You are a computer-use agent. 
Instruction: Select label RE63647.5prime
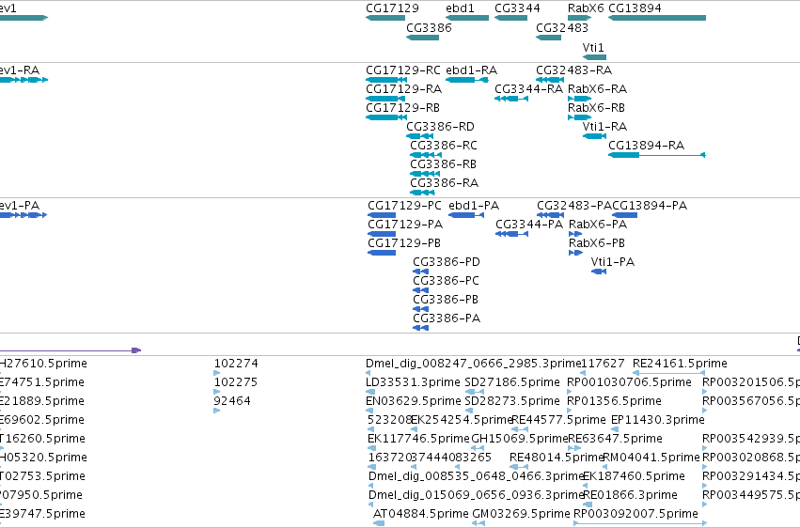pyautogui.click(x=615, y=439)
